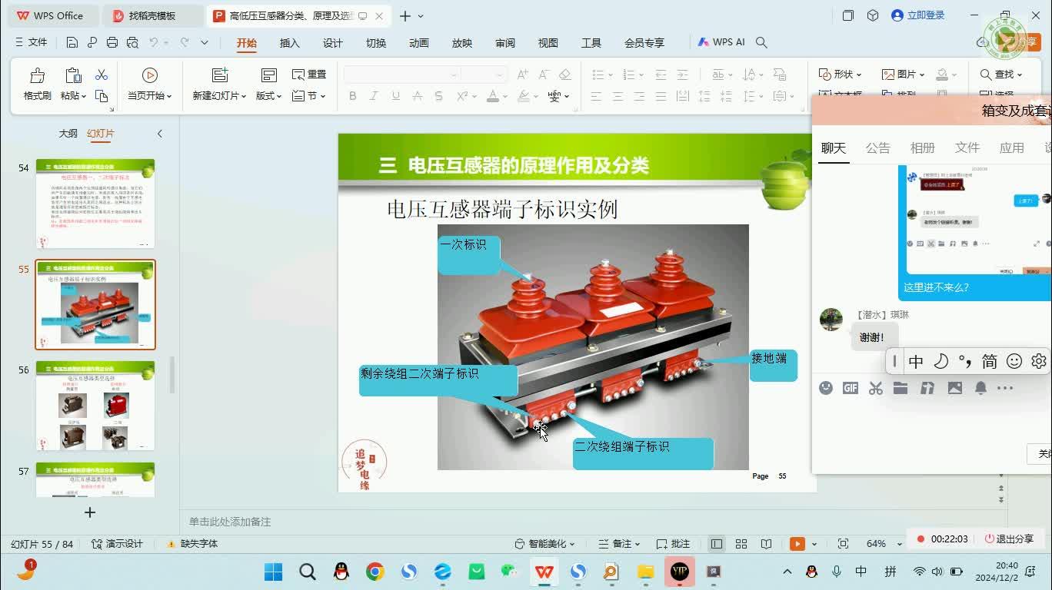
Task: Toggle bold formatting
Action: pyautogui.click(x=352, y=95)
